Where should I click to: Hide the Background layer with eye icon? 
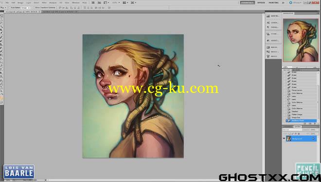(x=284, y=138)
